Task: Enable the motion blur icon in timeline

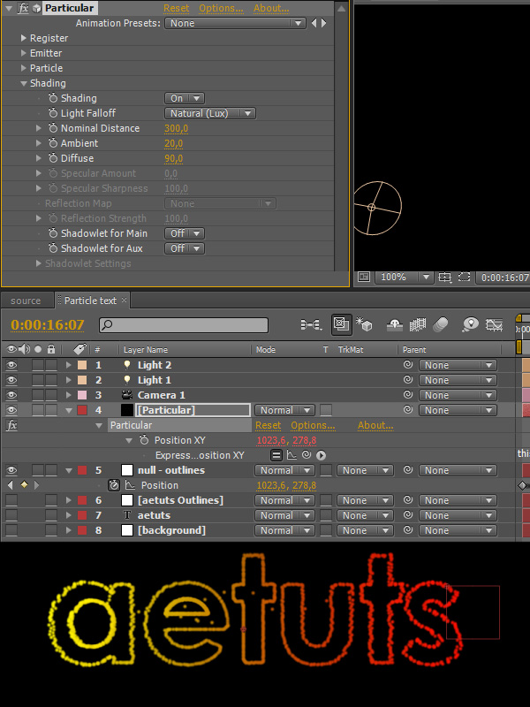Action: pos(440,324)
